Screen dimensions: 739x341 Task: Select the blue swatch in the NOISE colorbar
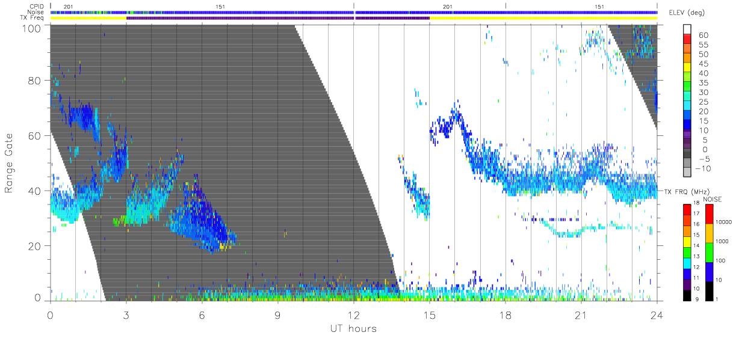[709, 271]
